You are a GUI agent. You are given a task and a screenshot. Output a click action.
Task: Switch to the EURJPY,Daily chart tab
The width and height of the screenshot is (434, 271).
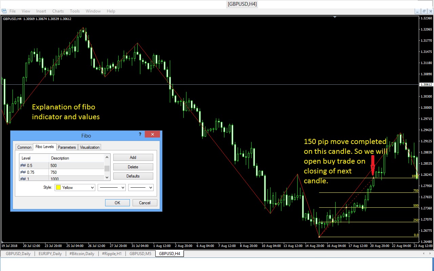pos(50,253)
